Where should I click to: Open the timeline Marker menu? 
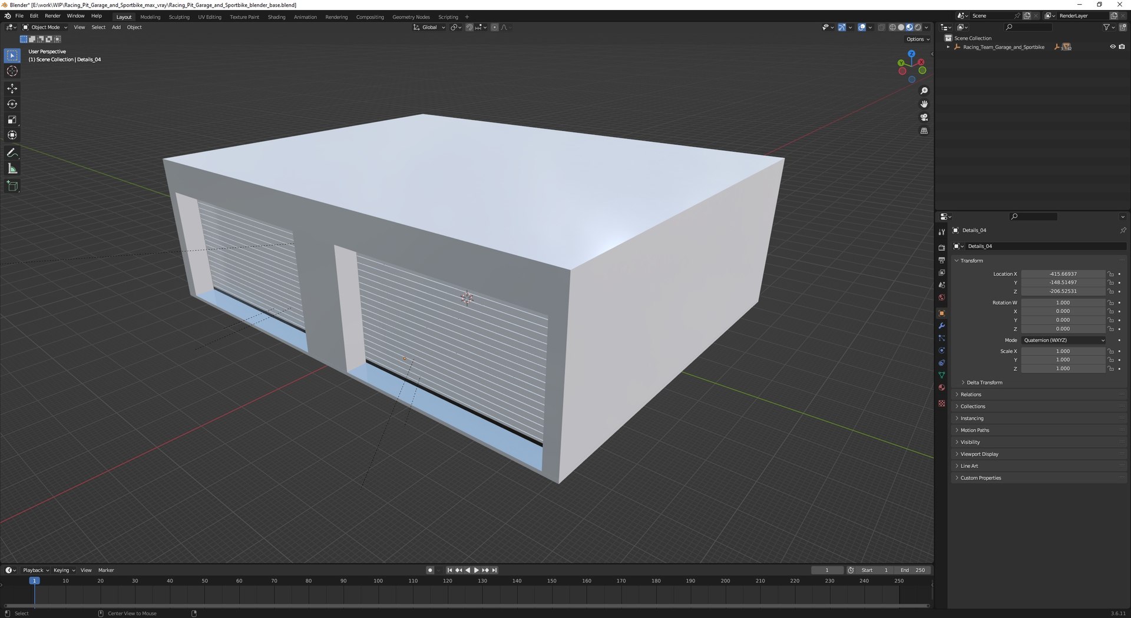point(106,570)
